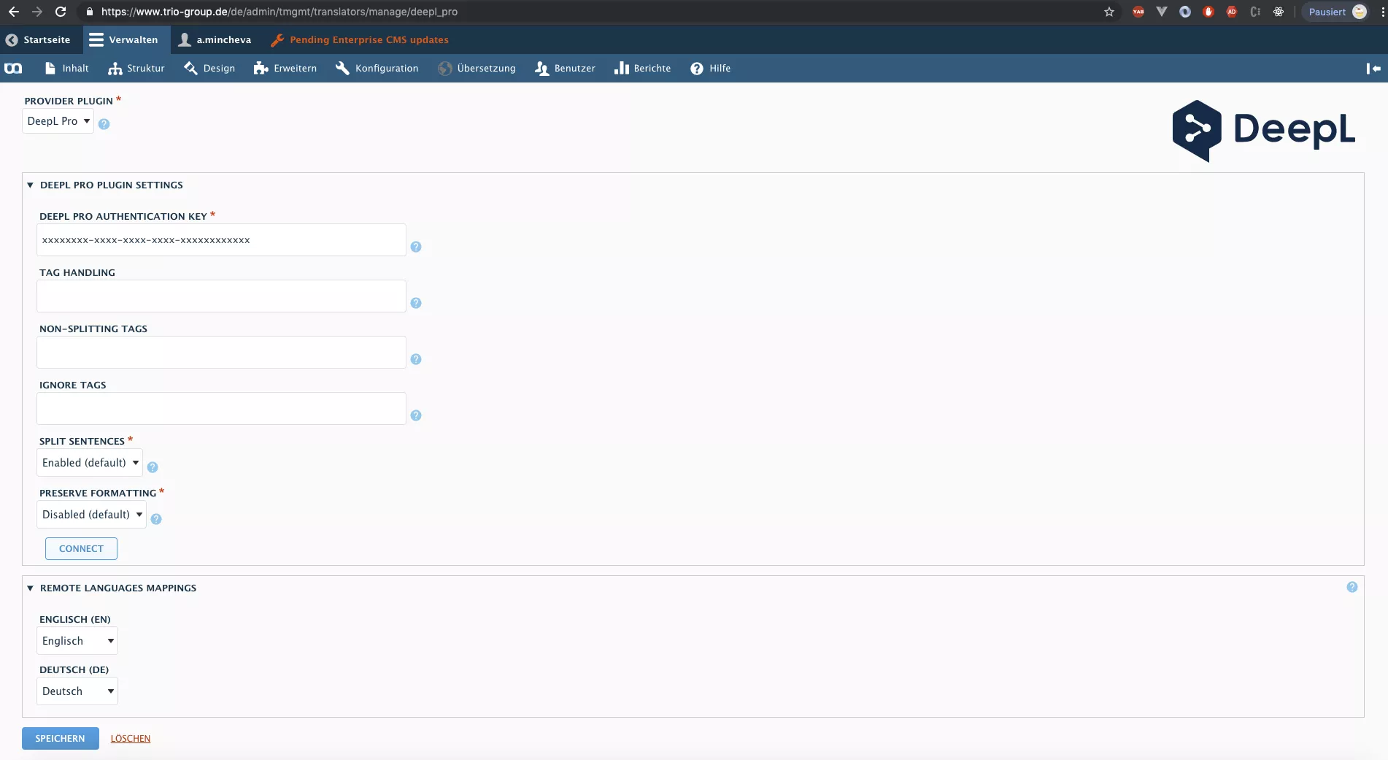The width and height of the screenshot is (1388, 760).
Task: Focus the Tag Handling input field
Action: [221, 296]
